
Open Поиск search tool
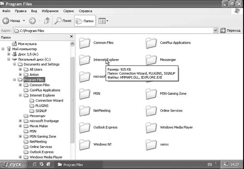pyautogui.click(x=63, y=21)
